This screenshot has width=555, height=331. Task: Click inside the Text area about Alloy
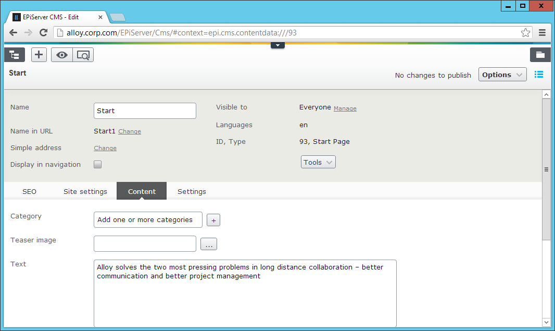[x=245, y=293]
